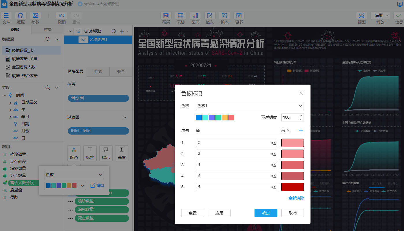Open the 布局 layout toolbar icon
Screen dimensions: 404x231
pyautogui.click(x=166, y=16)
